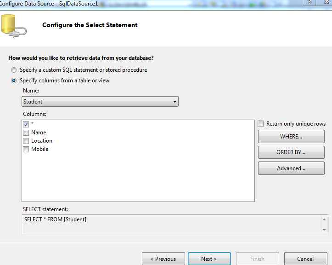Open the ORDER BY dialog
332x265 pixels.
(x=291, y=152)
